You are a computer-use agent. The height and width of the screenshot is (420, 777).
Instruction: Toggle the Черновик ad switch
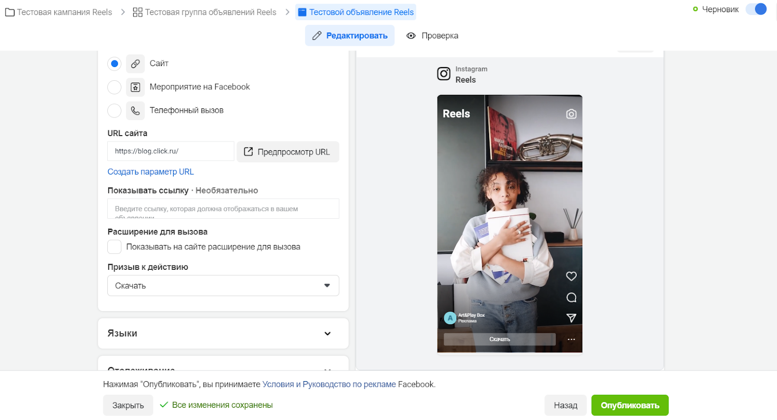pyautogui.click(x=756, y=9)
